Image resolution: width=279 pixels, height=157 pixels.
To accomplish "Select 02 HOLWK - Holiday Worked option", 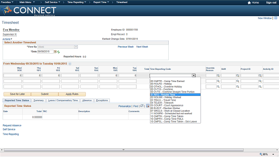I will coord(175,97).
